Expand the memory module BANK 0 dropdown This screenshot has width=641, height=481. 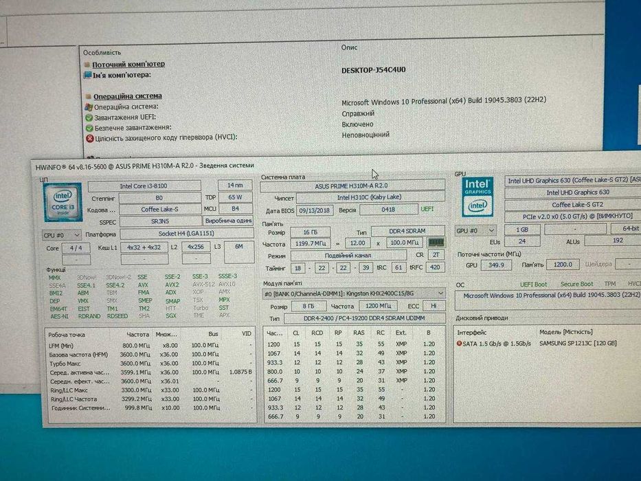(x=354, y=293)
